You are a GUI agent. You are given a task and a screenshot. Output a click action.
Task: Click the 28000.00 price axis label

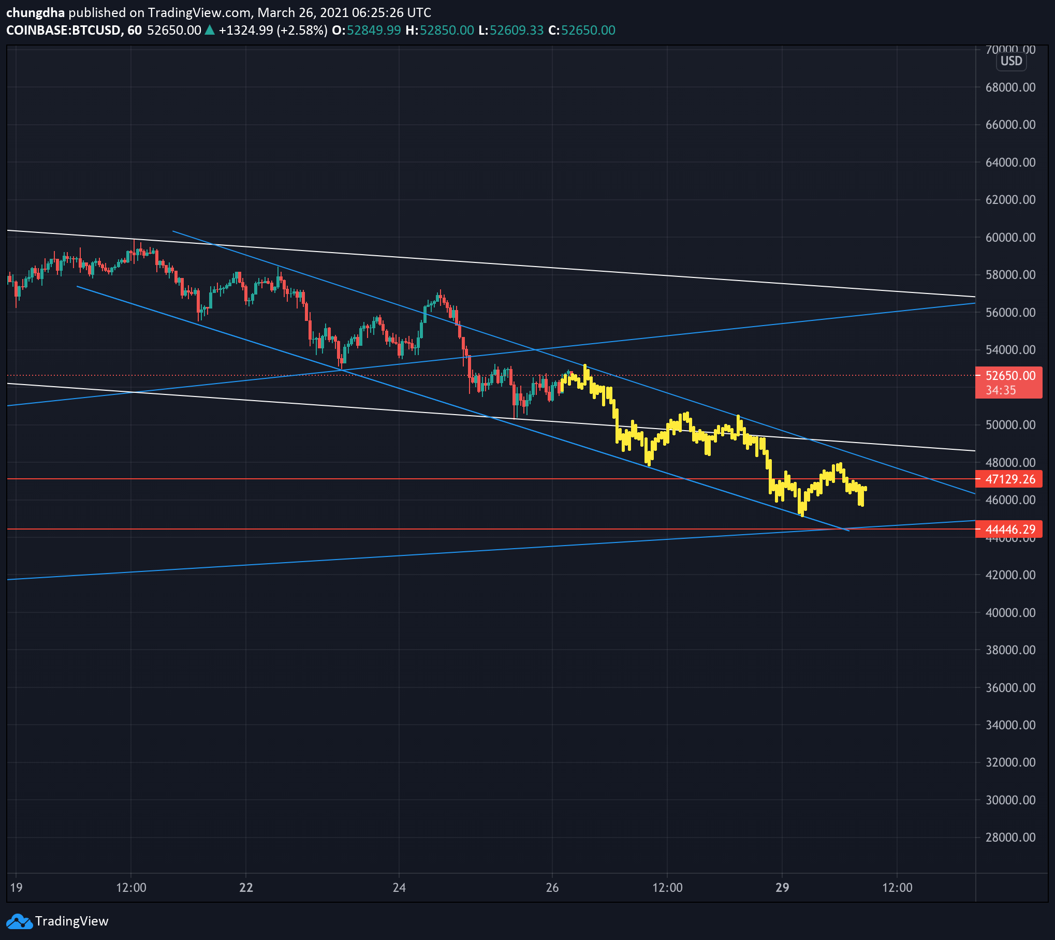click(1010, 838)
